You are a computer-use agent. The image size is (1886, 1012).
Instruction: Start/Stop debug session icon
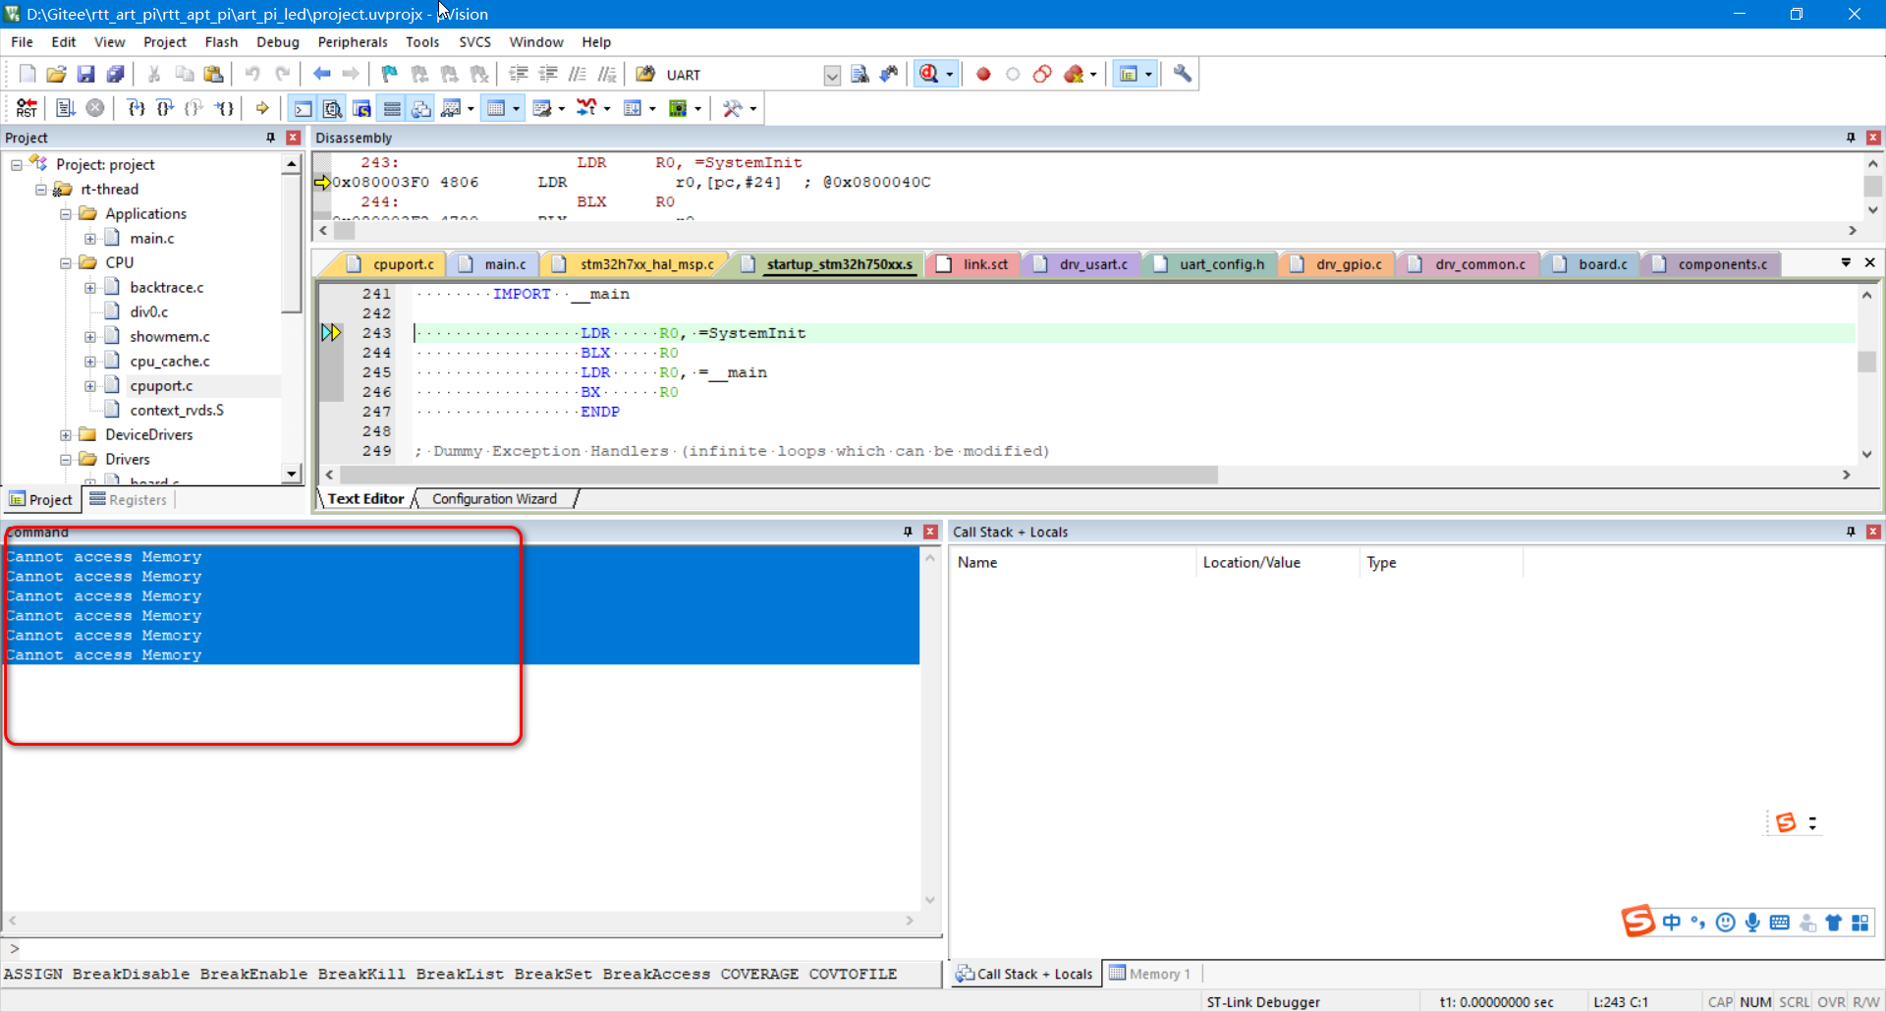[x=929, y=75]
